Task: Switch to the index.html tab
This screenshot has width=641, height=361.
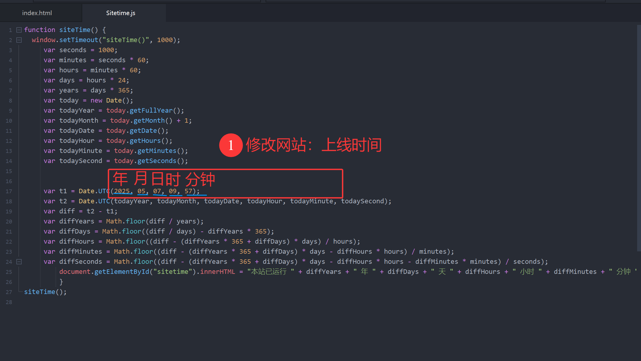Action: [37, 13]
